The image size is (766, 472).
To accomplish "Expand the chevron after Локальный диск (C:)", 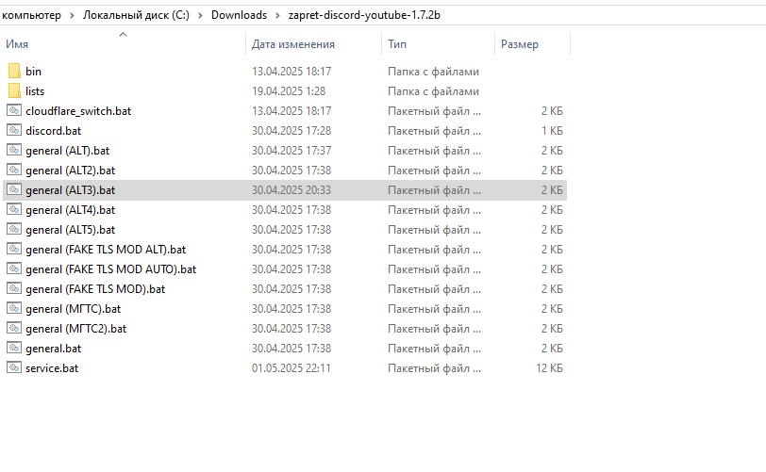I will click(x=200, y=16).
